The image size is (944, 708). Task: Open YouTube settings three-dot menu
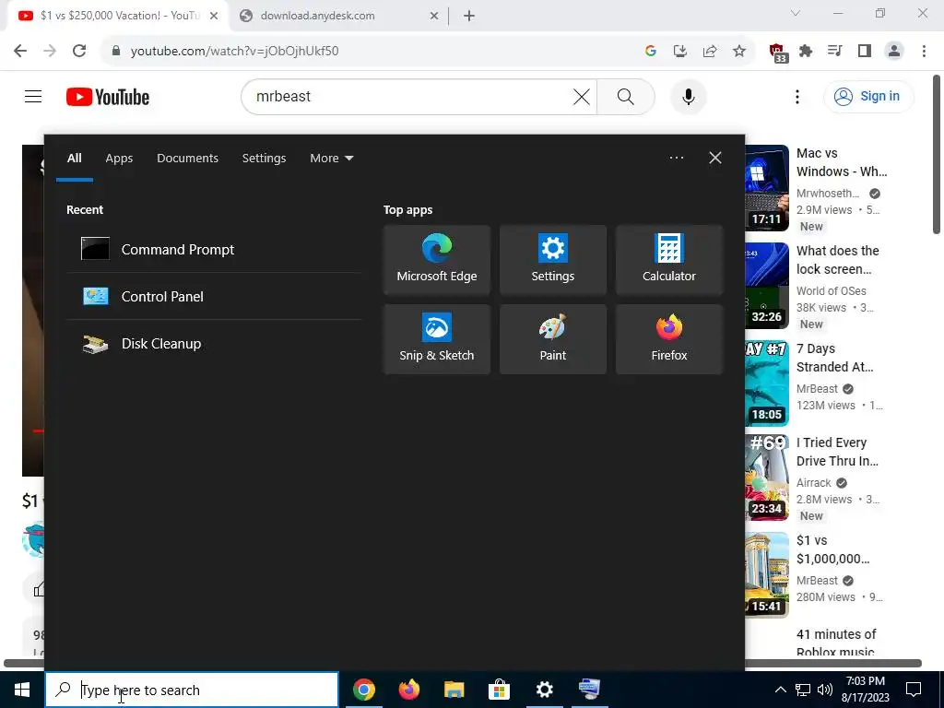click(797, 96)
